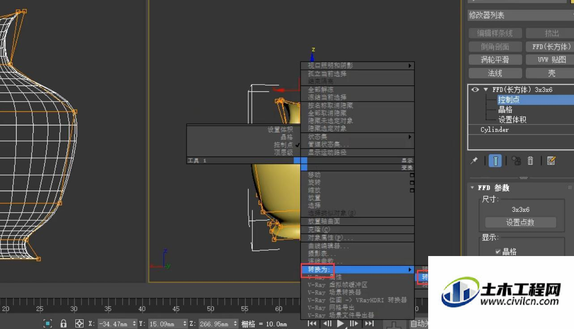This screenshot has width=574, height=329.
Task: Select 全部取消隐藏 entry
Action: pyautogui.click(x=357, y=113)
